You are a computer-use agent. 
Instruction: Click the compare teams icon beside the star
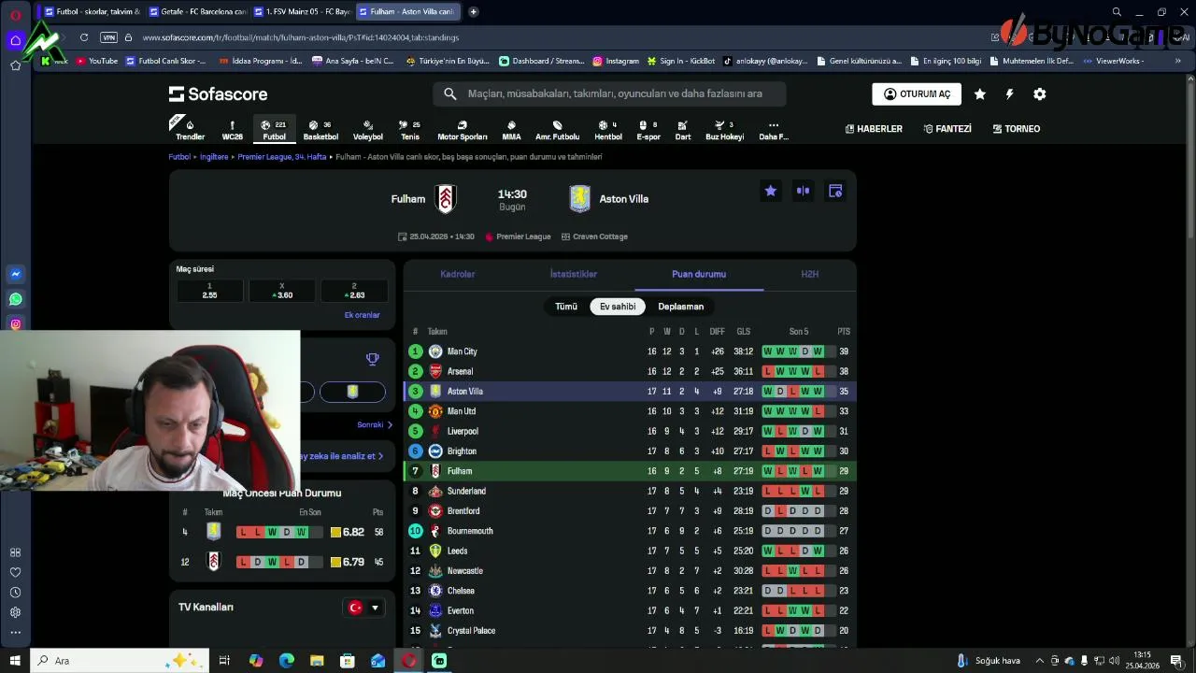click(x=803, y=191)
